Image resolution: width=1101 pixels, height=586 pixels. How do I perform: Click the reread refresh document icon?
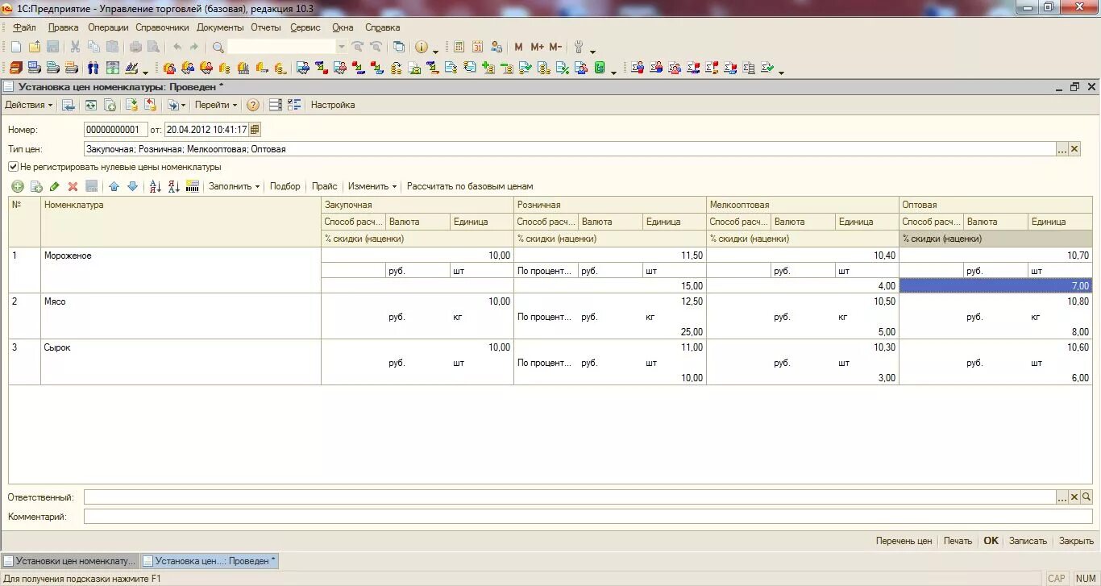[91, 105]
